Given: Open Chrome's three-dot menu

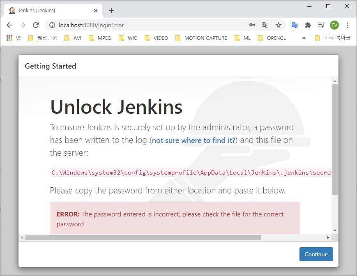Looking at the screenshot, I should tap(348, 25).
